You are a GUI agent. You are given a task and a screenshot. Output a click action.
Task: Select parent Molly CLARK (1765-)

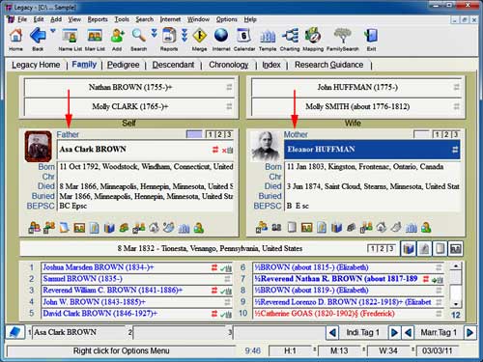pyautogui.click(x=128, y=106)
